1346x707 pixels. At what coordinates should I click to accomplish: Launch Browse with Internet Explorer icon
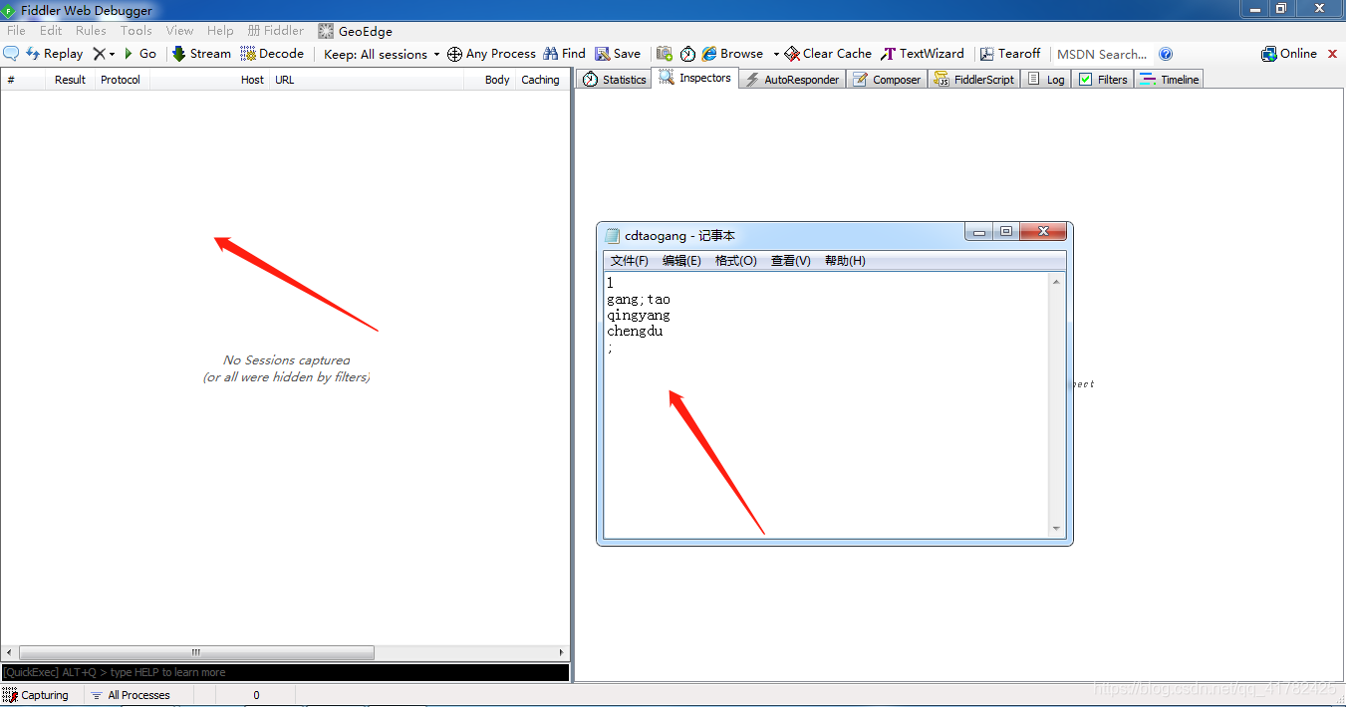709,54
